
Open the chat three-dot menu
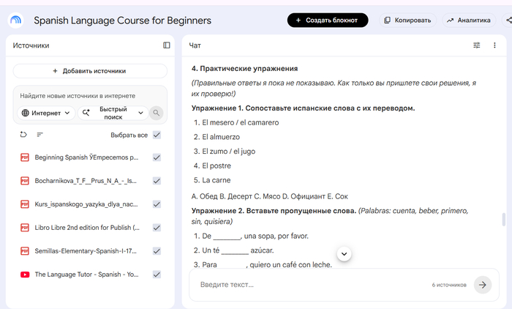(x=494, y=45)
